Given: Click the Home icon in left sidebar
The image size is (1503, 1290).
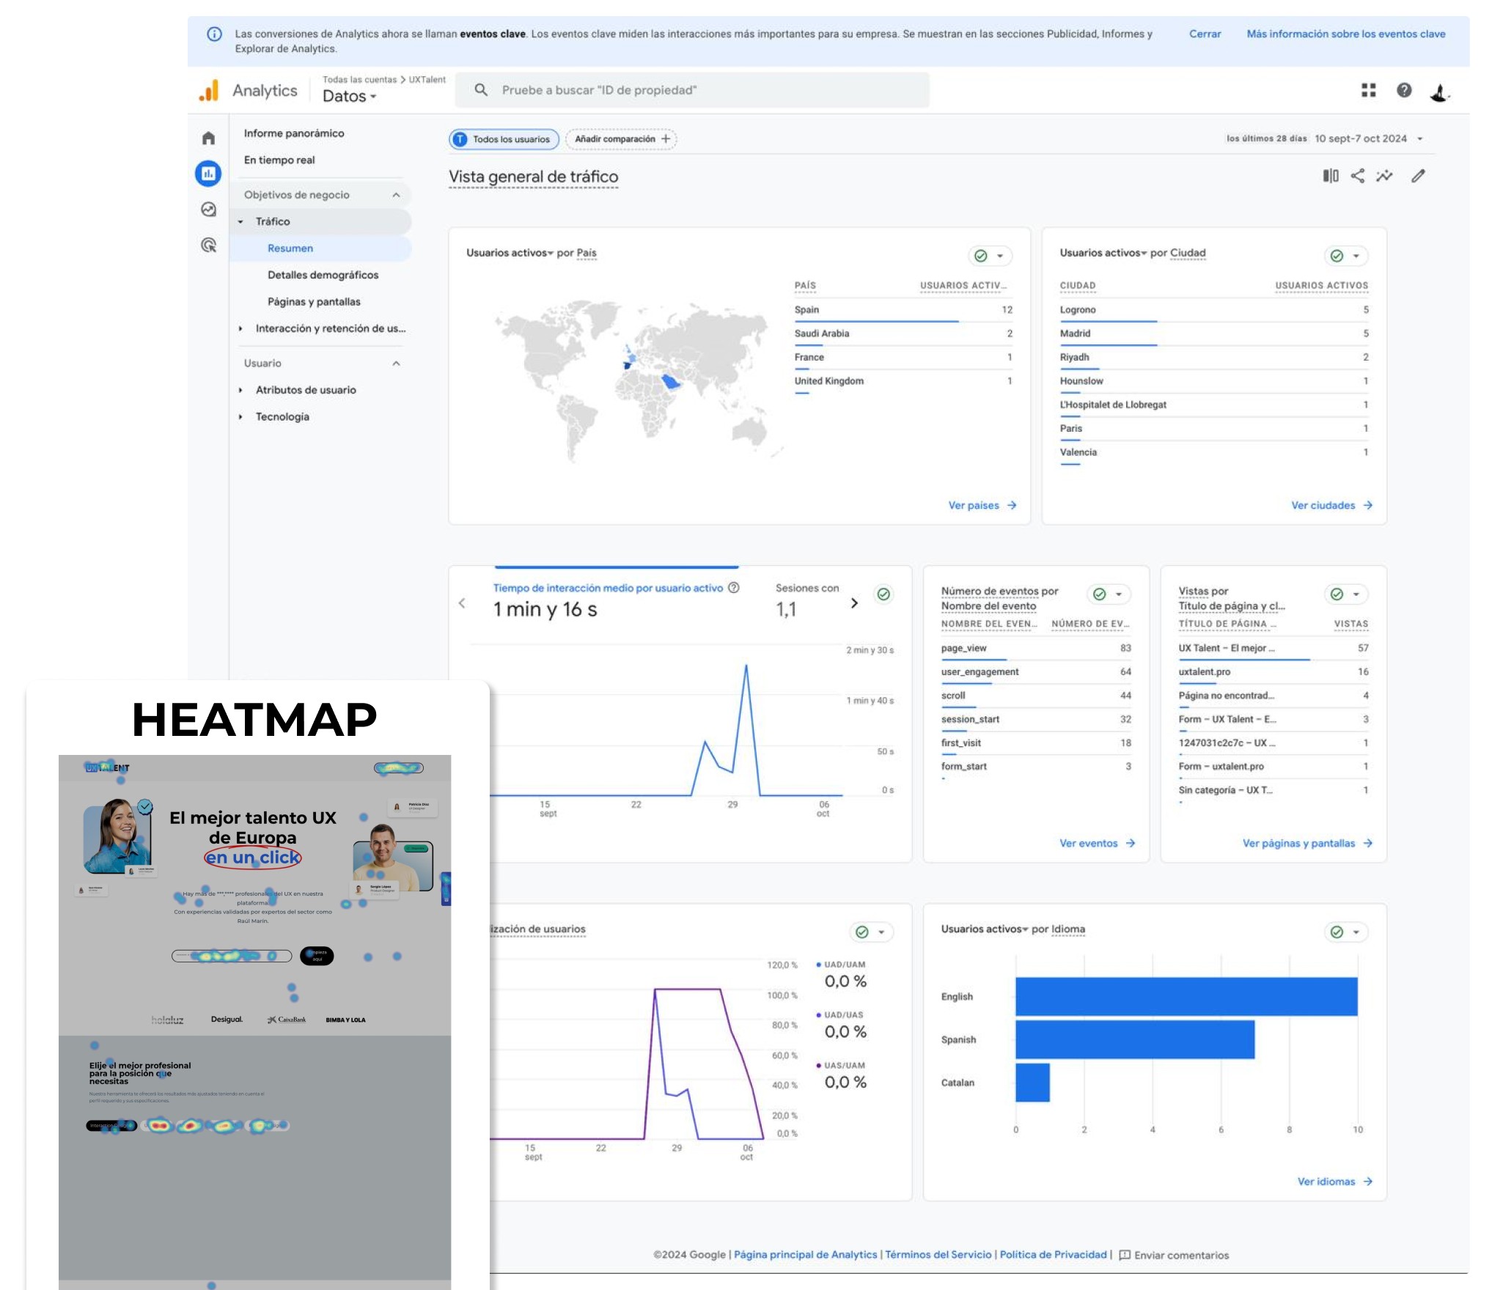Looking at the screenshot, I should point(208,138).
